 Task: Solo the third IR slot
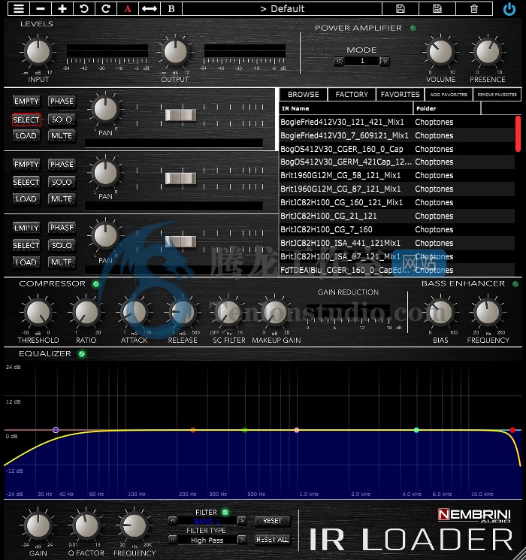pyautogui.click(x=62, y=245)
